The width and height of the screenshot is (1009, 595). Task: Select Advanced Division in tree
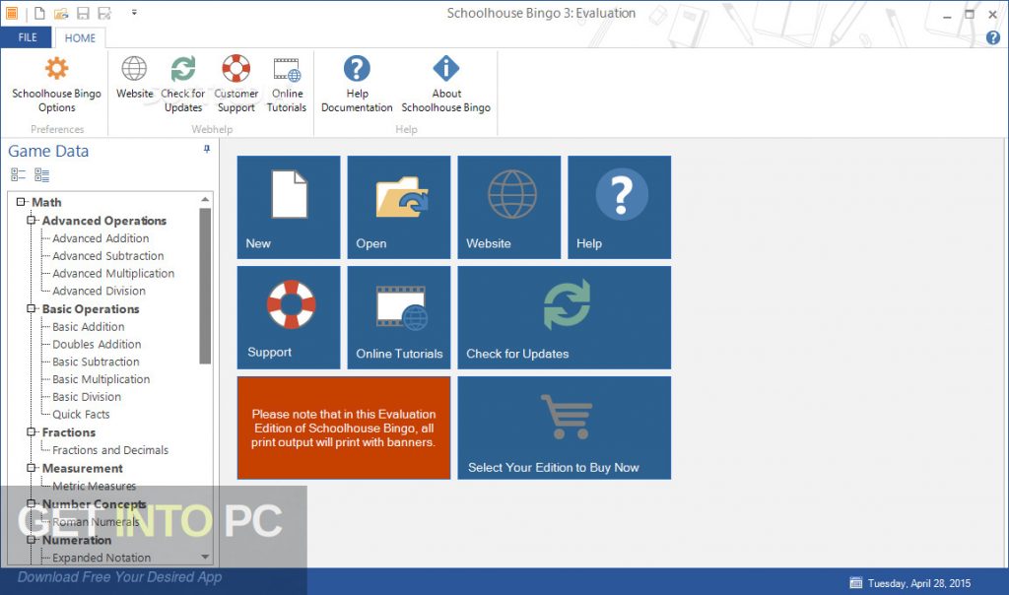pyautogui.click(x=100, y=291)
